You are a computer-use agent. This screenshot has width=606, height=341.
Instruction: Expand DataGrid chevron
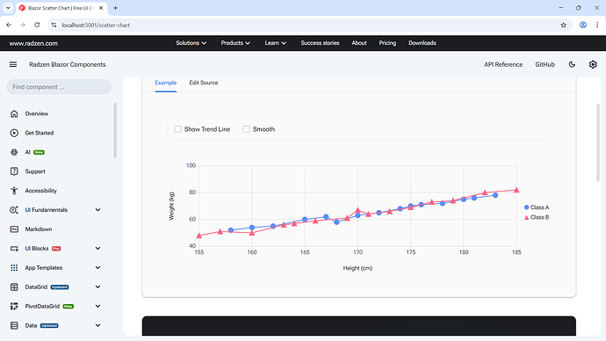tap(97, 287)
